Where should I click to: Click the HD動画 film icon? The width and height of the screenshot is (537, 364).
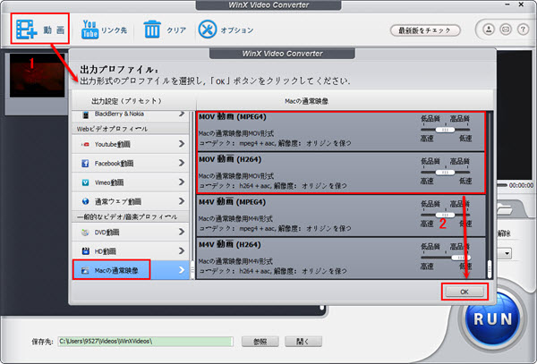tap(85, 251)
